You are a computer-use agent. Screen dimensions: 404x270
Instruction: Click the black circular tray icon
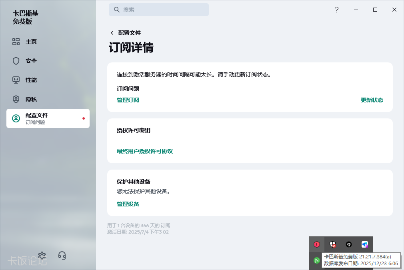(x=349, y=244)
